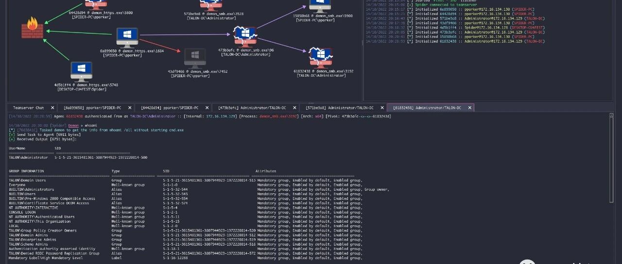
Task: Click the TALON\Domain Users group row
Action: pyautogui.click(x=186, y=180)
